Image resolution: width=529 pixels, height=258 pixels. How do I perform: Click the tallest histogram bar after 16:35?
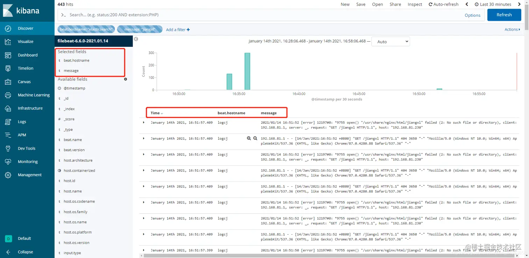pyautogui.click(x=247, y=71)
